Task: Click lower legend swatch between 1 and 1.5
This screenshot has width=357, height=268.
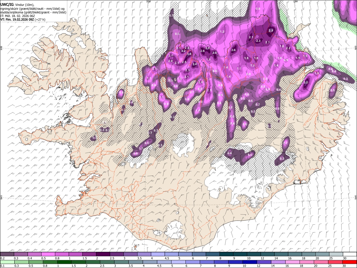Action: point(64,262)
